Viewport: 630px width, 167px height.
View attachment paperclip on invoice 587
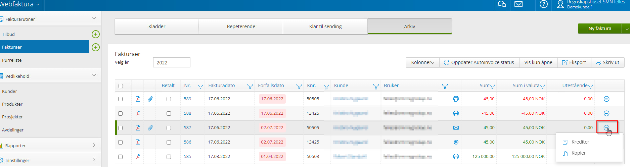(x=150, y=128)
